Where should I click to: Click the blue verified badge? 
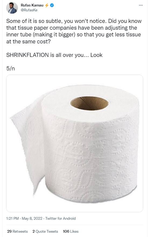click(x=52, y=5)
